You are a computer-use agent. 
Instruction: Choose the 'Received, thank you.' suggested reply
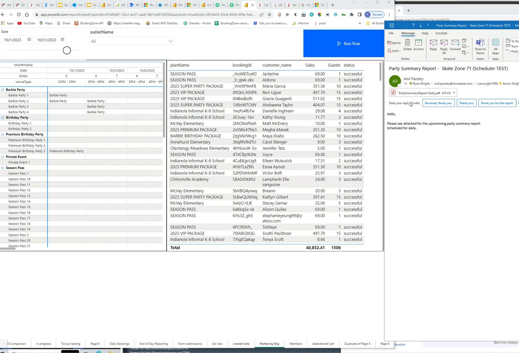[x=438, y=103]
